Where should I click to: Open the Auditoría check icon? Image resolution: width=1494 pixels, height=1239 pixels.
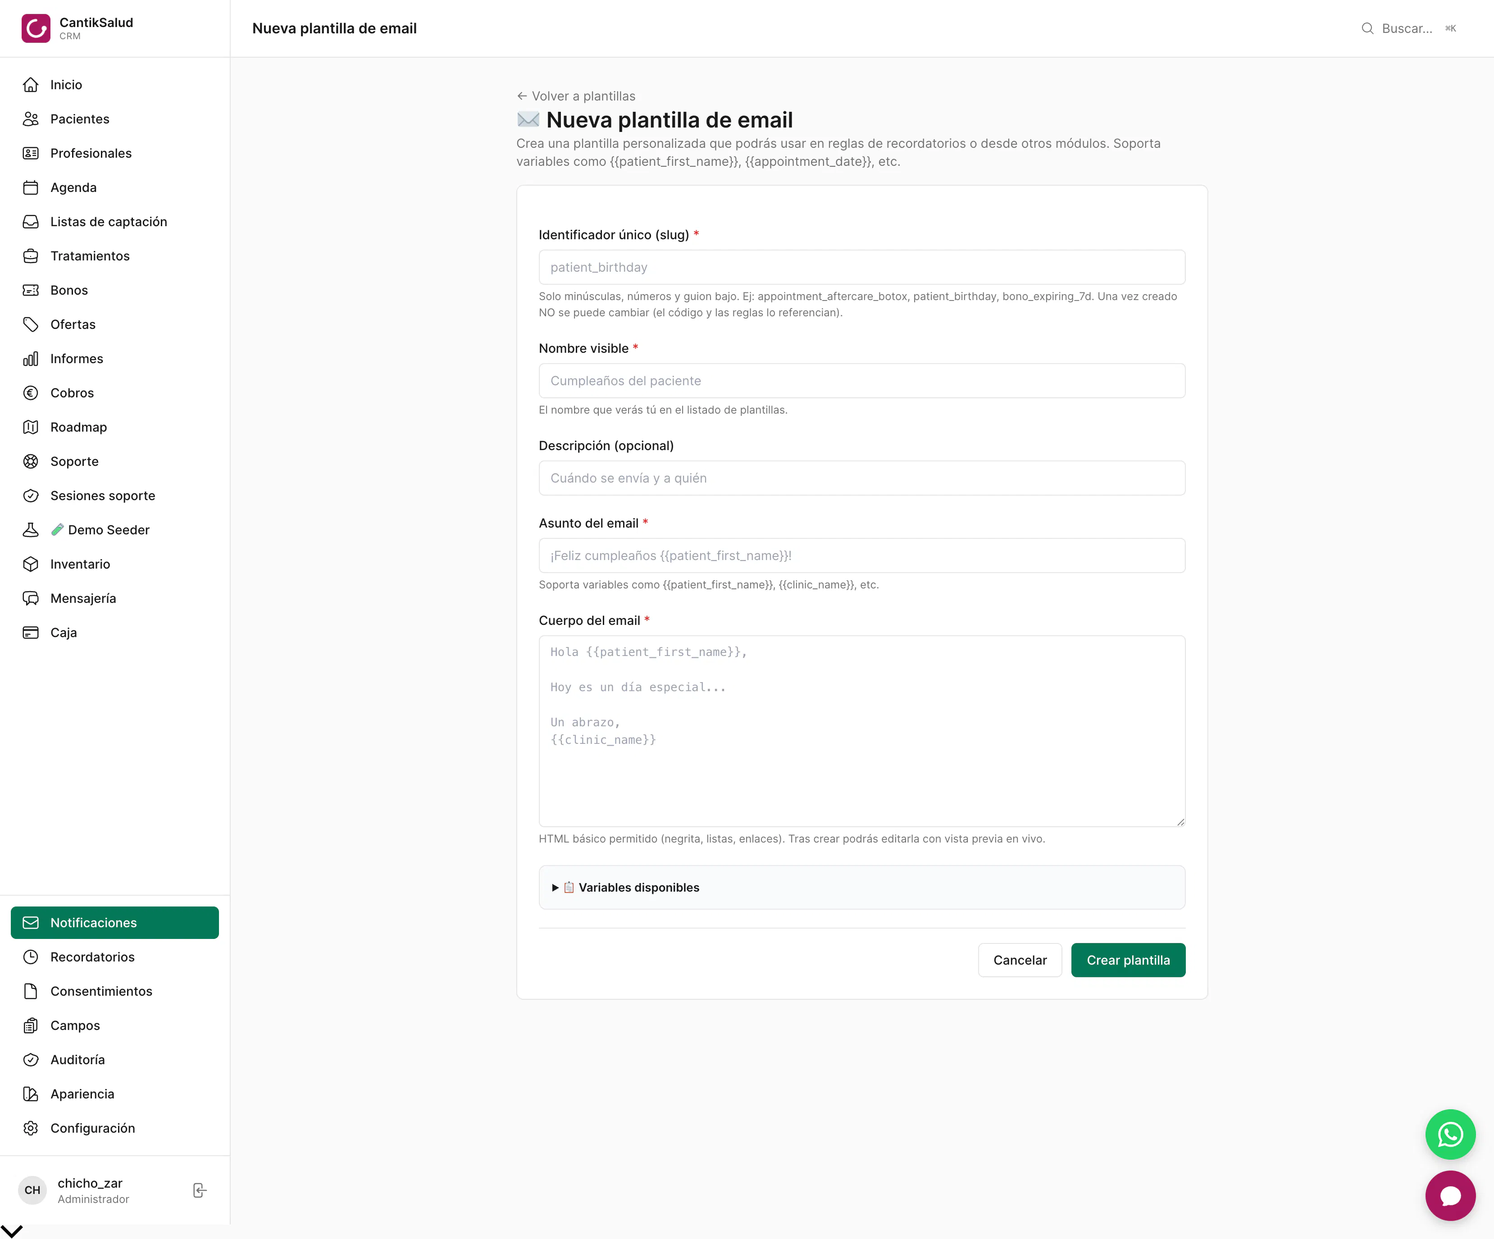tap(31, 1060)
